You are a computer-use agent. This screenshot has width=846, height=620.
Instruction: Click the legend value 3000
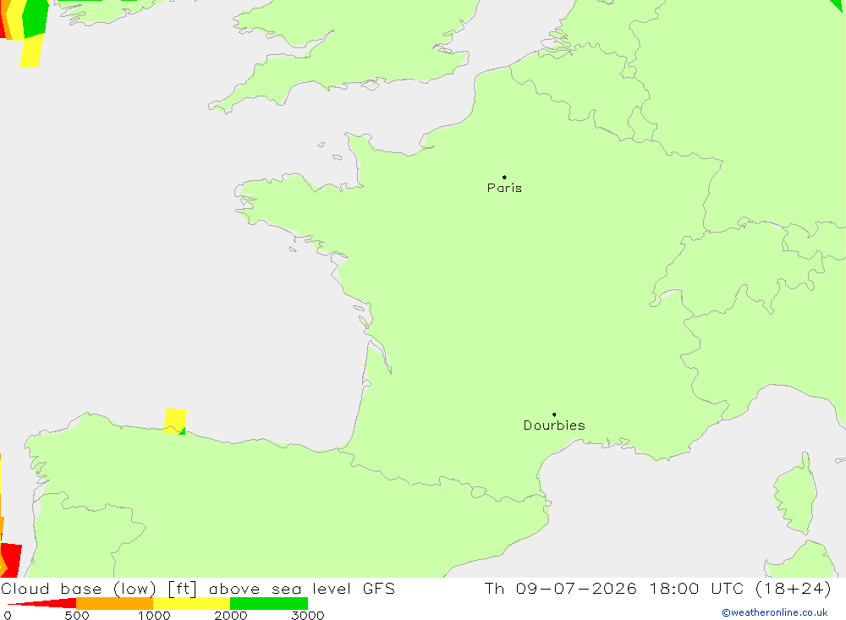tap(308, 615)
